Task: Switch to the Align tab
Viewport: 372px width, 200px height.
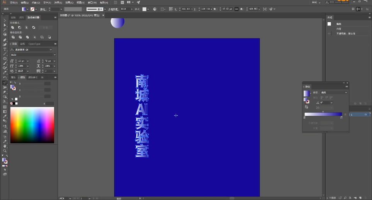Action: click(x=22, y=17)
